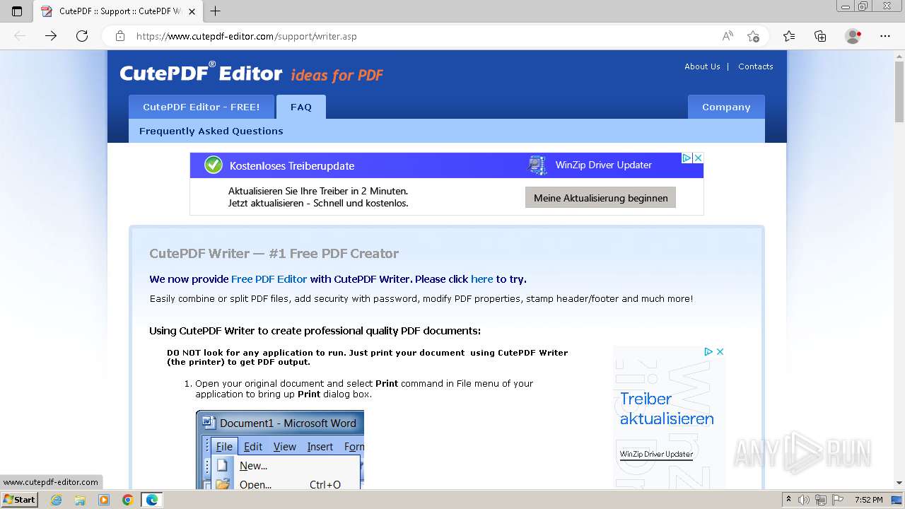905x509 pixels.
Task: Click Meine Aktualisierung beginnen ad button
Action: (600, 198)
